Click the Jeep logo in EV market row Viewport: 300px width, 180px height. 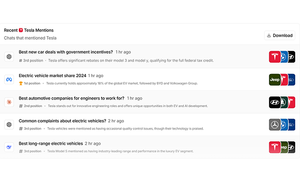coord(275,80)
